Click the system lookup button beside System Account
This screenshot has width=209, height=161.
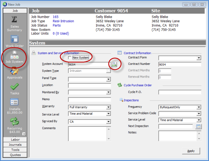(x=114, y=64)
